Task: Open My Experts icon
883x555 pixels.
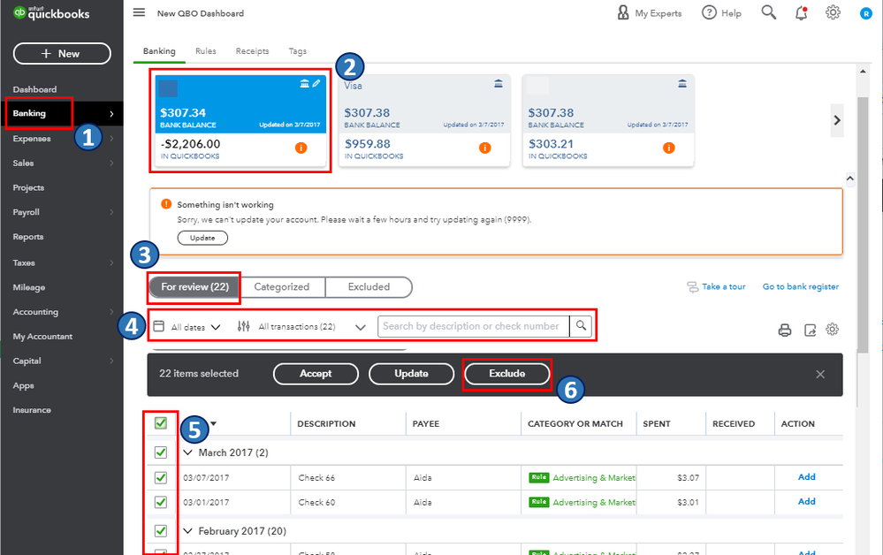Action: click(x=623, y=12)
